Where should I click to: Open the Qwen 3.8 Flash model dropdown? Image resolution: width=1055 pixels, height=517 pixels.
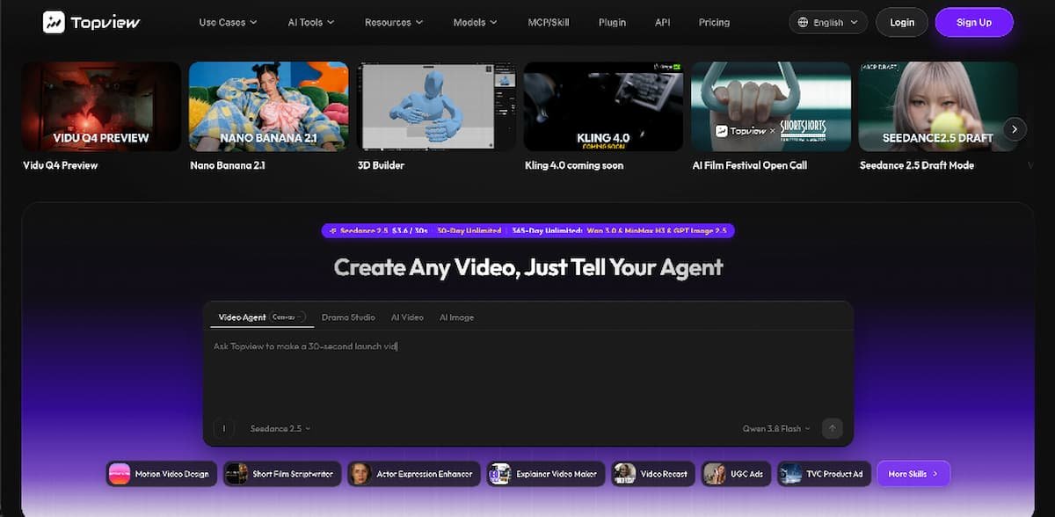tap(777, 428)
